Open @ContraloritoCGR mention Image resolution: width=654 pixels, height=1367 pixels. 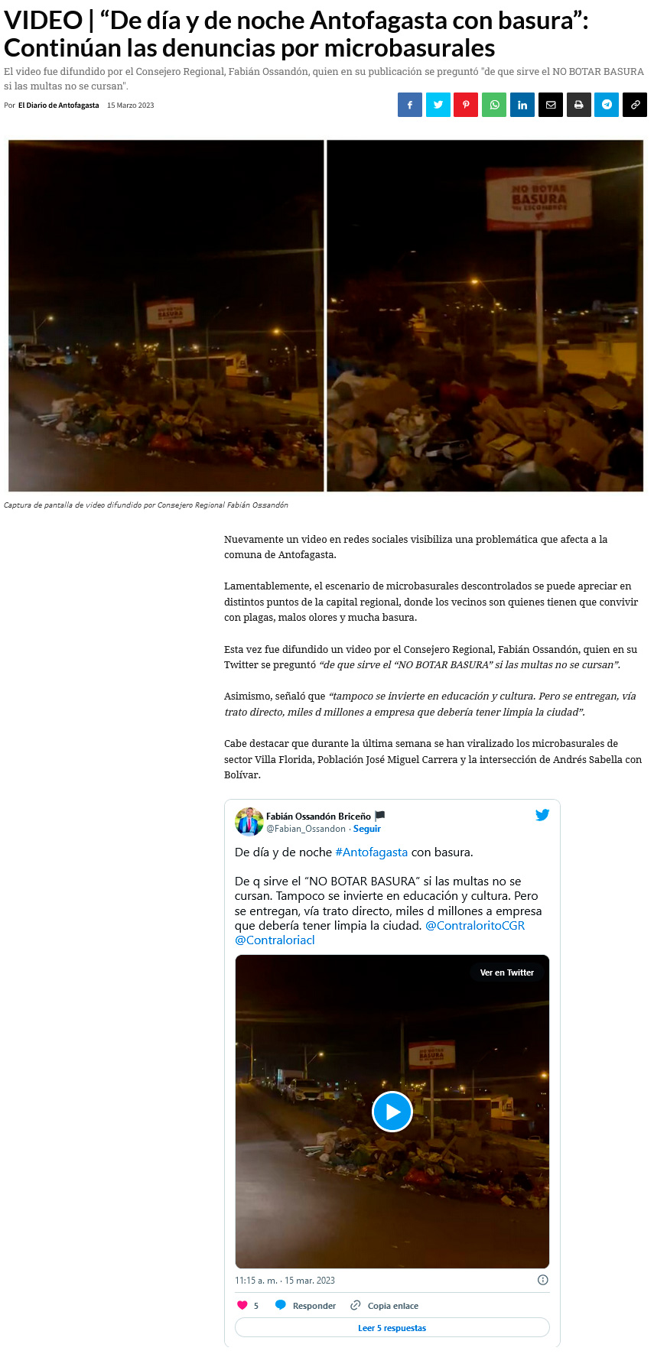point(475,925)
